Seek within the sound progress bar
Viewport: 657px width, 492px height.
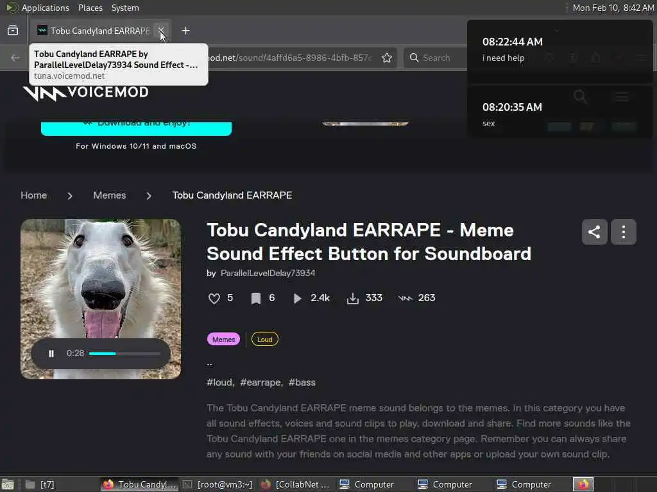click(124, 354)
